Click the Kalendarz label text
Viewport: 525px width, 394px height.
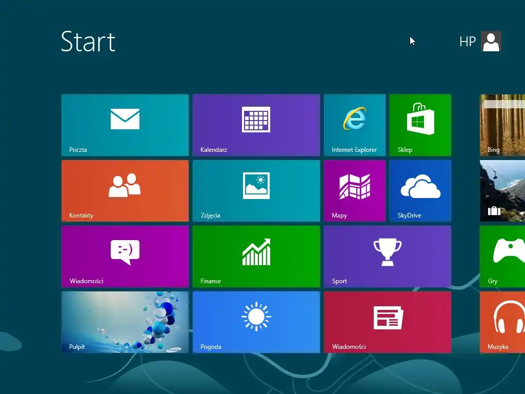tap(214, 150)
